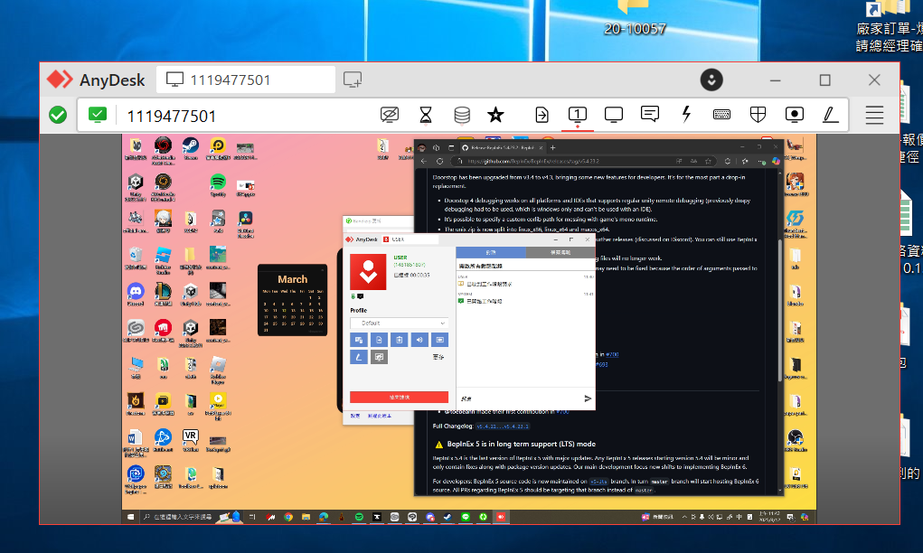Toggle whiteboard drawing permission button
The height and width of the screenshot is (553, 923).
click(359, 357)
